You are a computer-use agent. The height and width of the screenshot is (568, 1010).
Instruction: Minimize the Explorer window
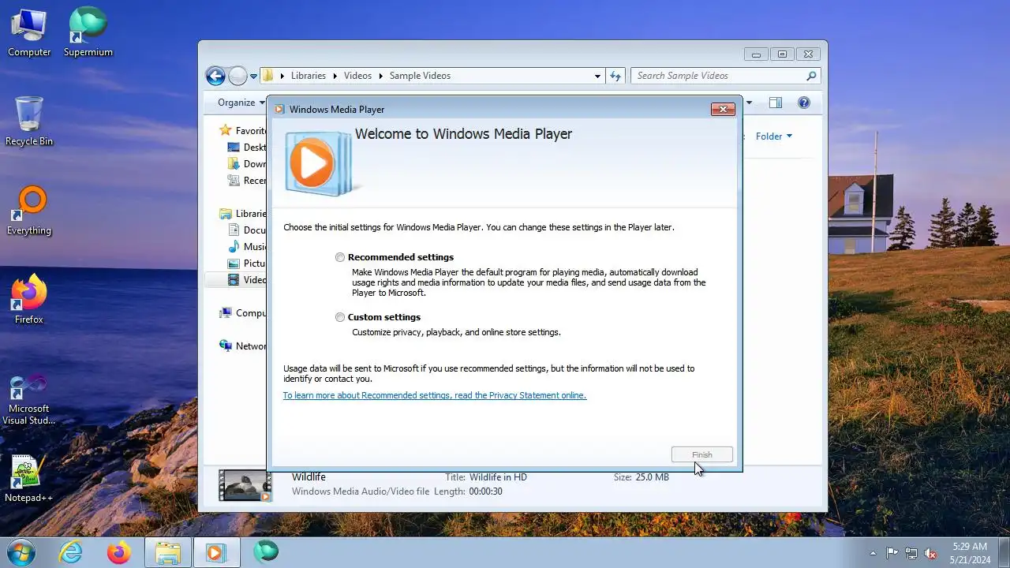click(x=756, y=54)
